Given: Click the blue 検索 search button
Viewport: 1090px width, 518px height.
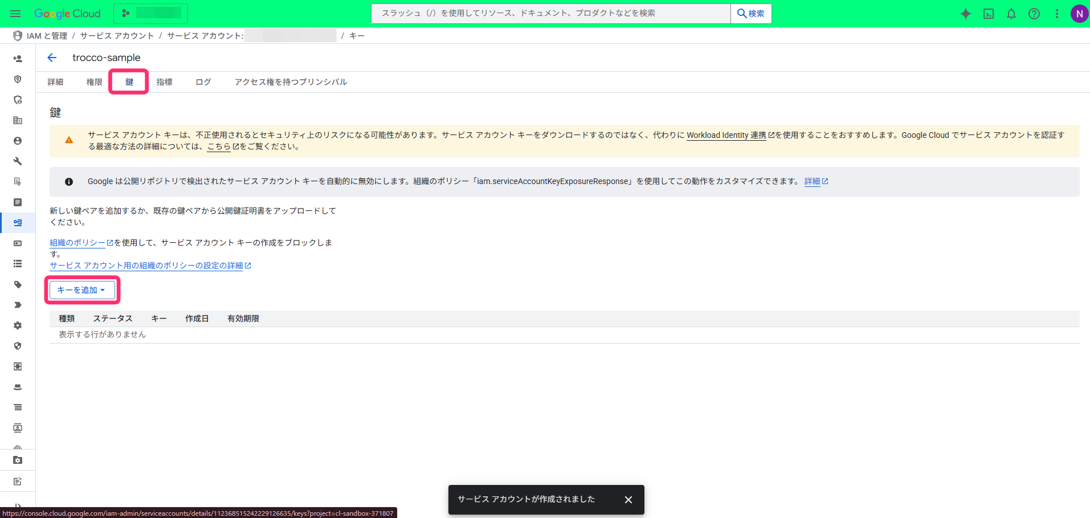Looking at the screenshot, I should (751, 14).
